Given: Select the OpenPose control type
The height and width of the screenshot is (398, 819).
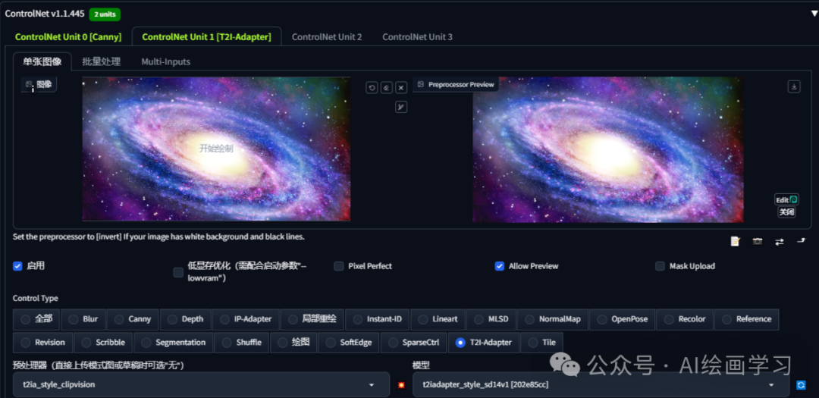Looking at the screenshot, I should pyautogui.click(x=622, y=319).
